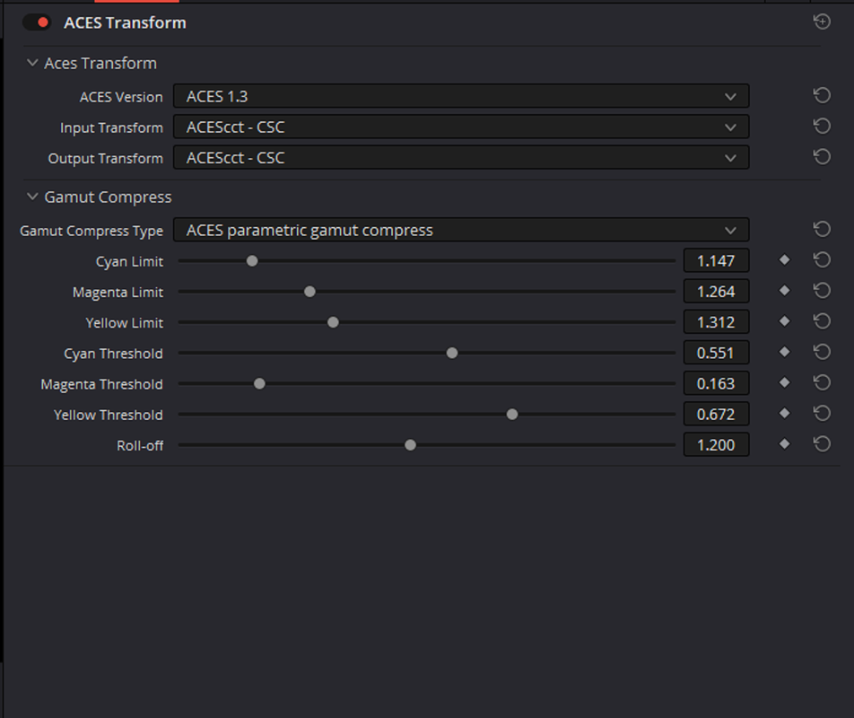Click the Yellow Threshold slider handle

coord(512,415)
